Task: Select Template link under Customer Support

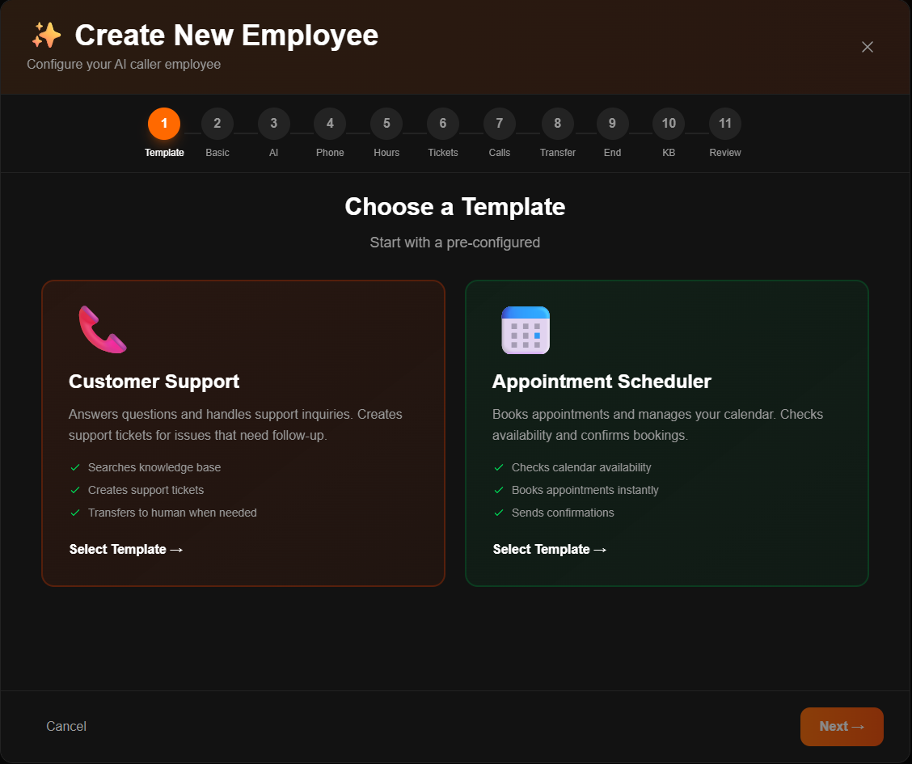Action: (126, 550)
